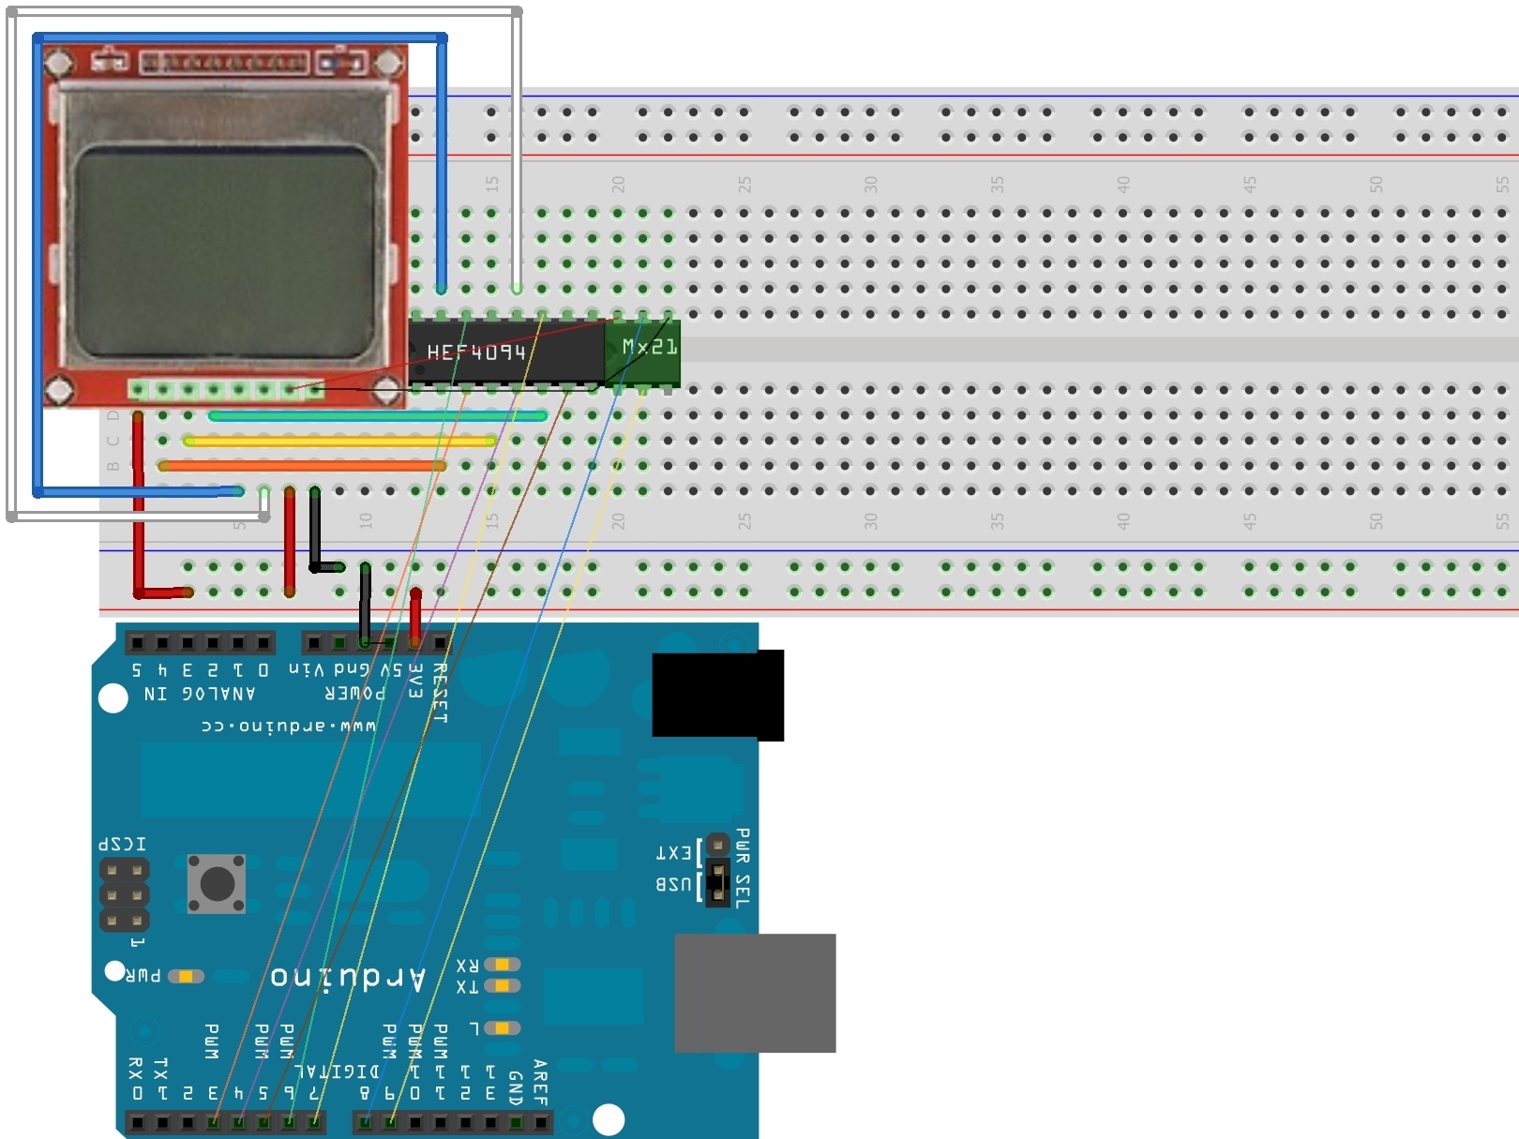1519x1139 pixels.
Task: Select the black ground wire to Gnd
Action: pyautogui.click(x=365, y=605)
